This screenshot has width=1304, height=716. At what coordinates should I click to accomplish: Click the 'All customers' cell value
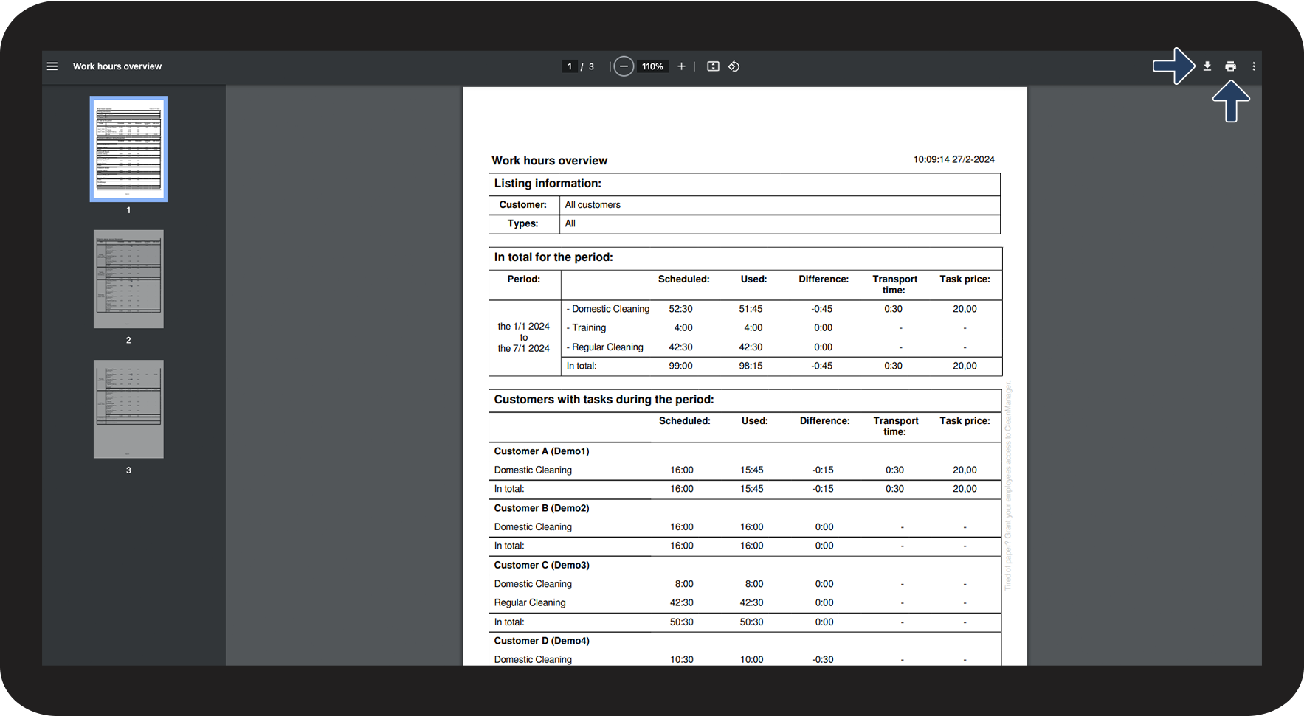click(x=593, y=205)
